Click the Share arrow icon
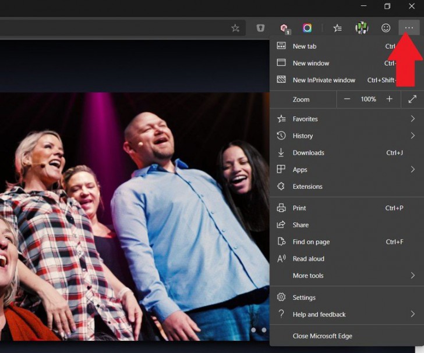 (281, 224)
